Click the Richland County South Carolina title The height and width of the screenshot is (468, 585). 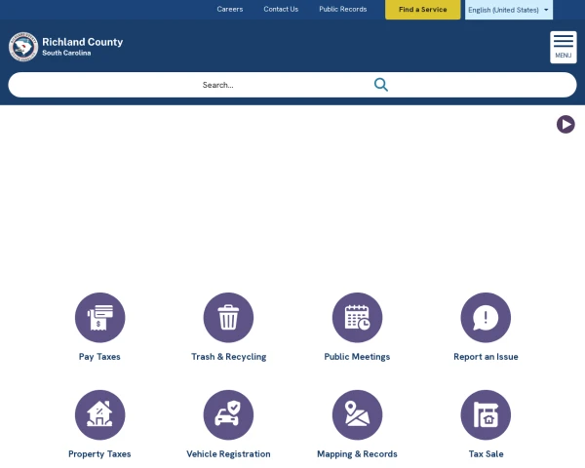click(82, 46)
